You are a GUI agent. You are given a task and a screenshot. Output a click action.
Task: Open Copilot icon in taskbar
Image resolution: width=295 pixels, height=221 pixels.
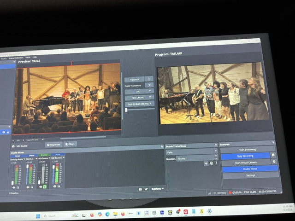100,215
